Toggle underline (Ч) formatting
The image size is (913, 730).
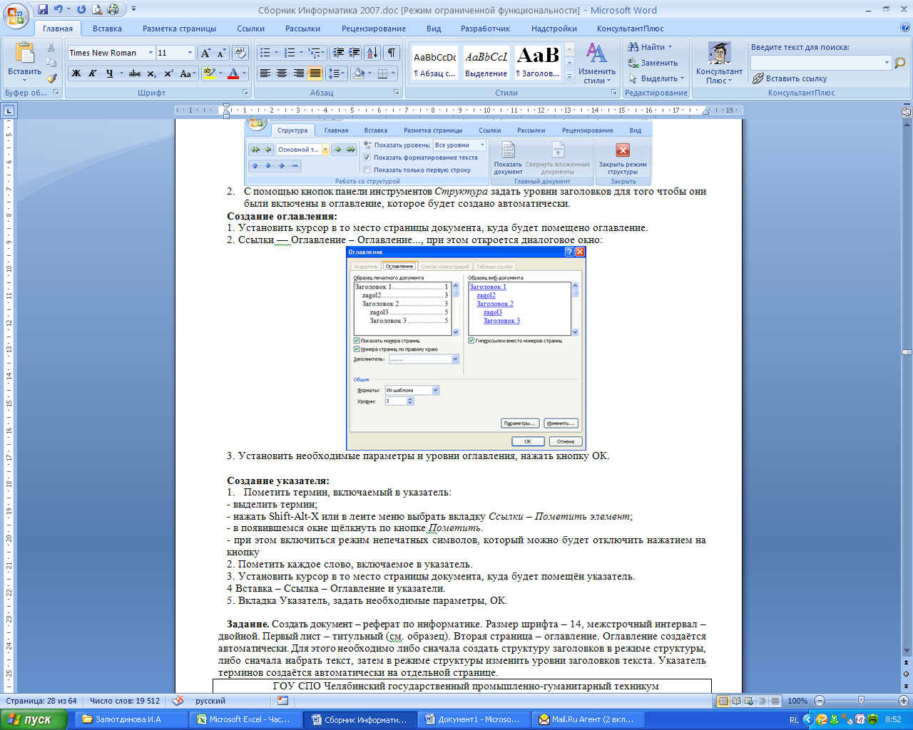pos(109,73)
